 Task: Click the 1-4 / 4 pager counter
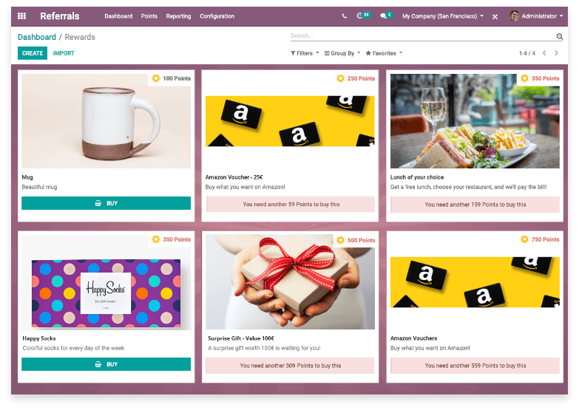(527, 53)
